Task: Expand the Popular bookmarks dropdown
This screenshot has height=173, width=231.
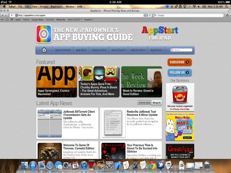Action: pyautogui.click(x=89, y=20)
